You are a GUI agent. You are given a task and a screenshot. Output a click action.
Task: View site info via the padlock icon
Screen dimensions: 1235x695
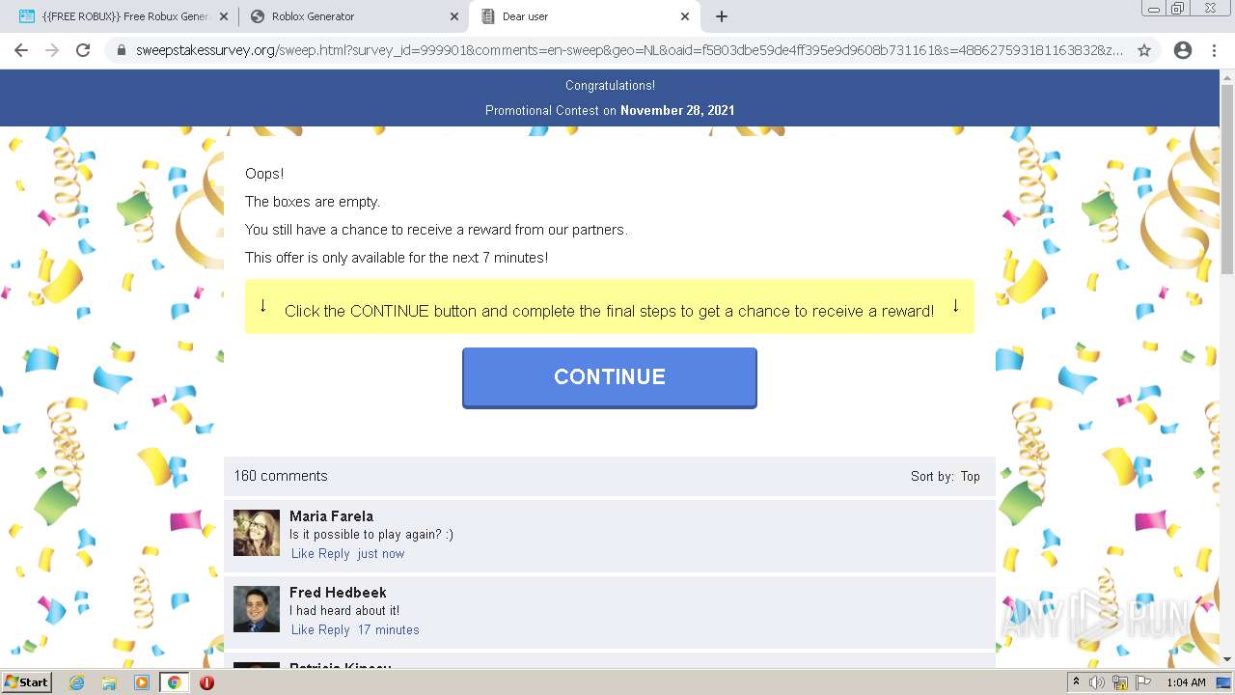[122, 50]
